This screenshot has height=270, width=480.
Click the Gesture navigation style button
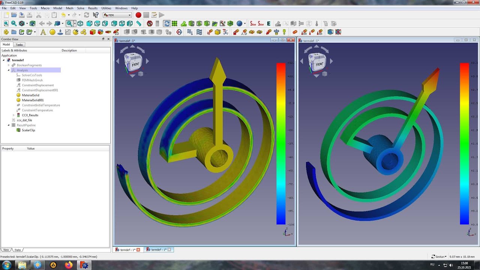pos(438,257)
